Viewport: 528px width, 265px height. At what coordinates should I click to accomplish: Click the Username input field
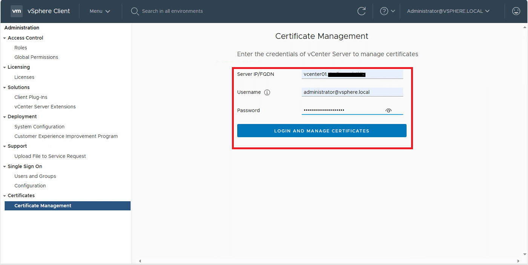point(352,92)
